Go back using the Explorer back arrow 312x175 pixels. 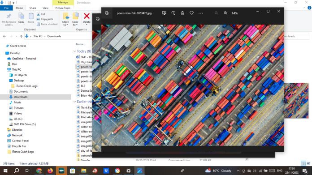pyautogui.click(x=4, y=36)
